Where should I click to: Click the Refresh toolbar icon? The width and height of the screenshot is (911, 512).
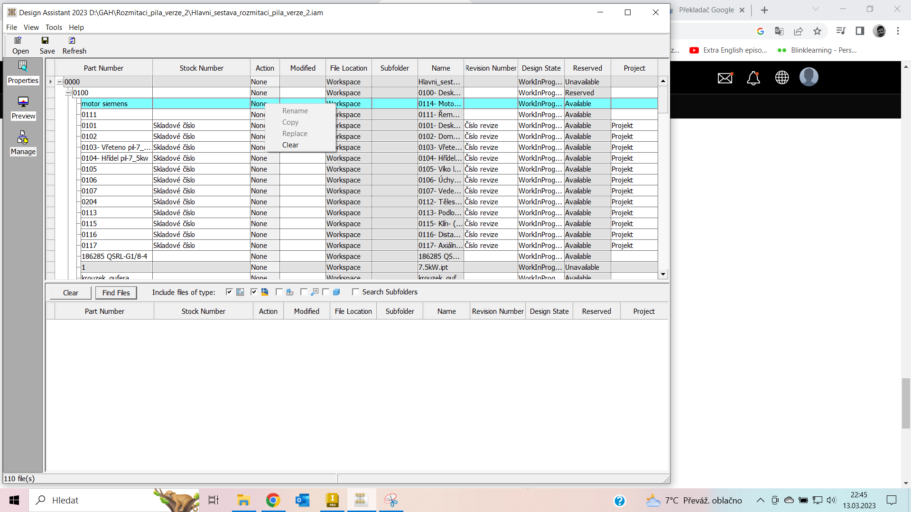point(74,45)
